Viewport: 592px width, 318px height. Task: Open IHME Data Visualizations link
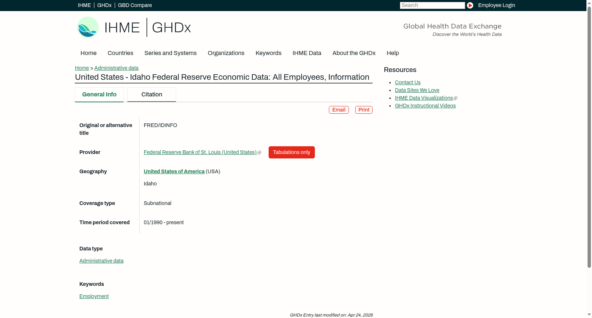(424, 98)
